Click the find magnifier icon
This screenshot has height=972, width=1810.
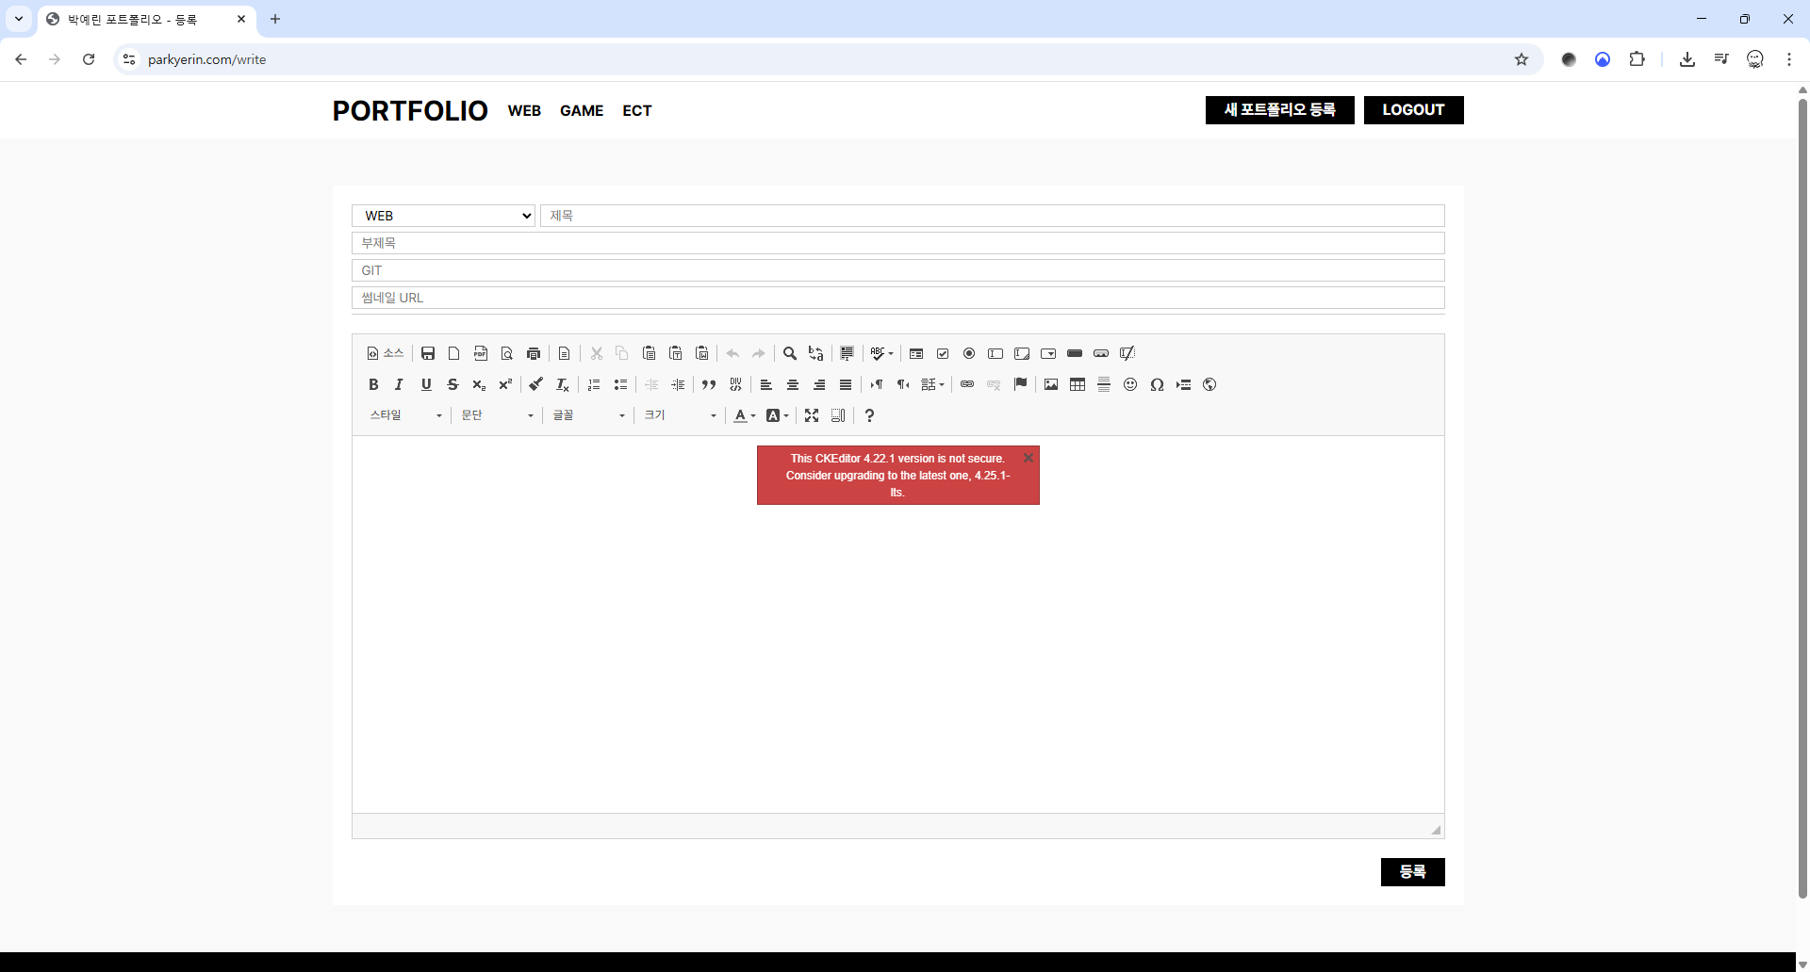[x=790, y=353]
